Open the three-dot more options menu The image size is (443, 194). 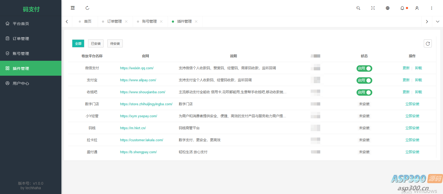(x=432, y=8)
